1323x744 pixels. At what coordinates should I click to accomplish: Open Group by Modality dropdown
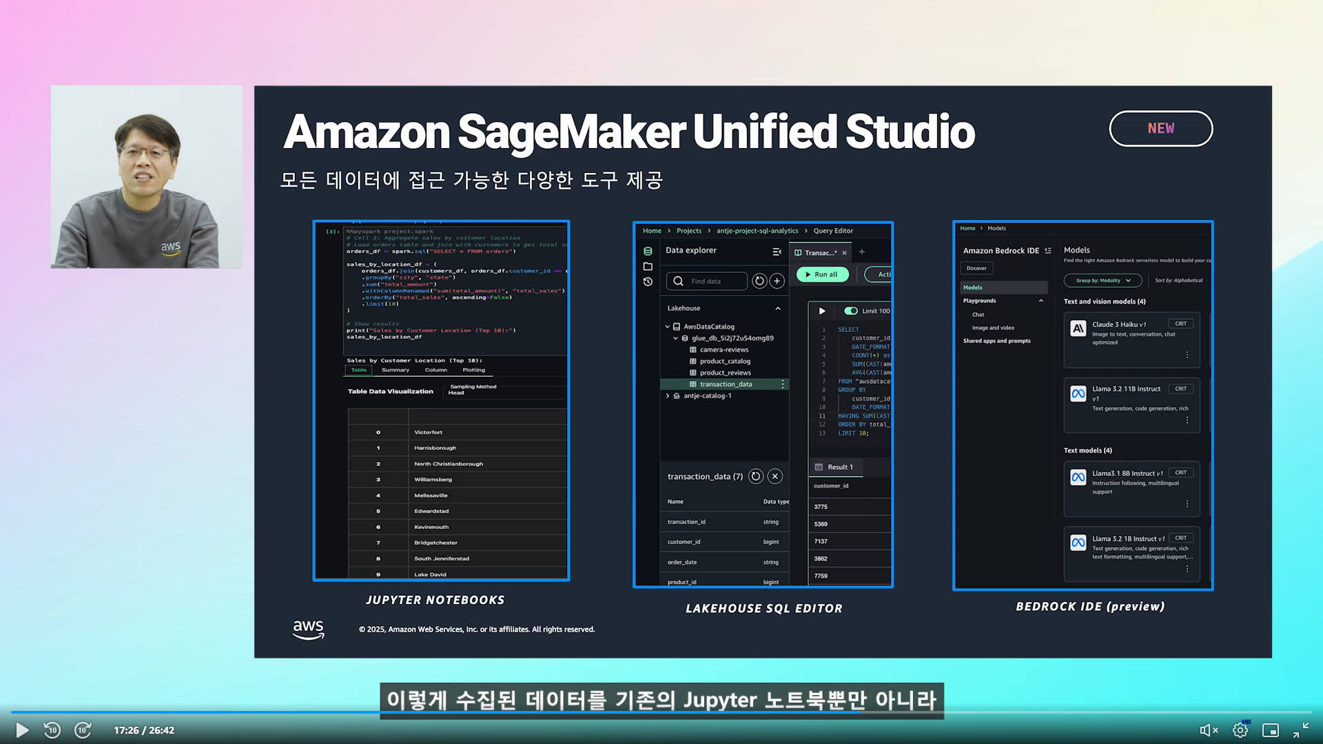click(1102, 280)
